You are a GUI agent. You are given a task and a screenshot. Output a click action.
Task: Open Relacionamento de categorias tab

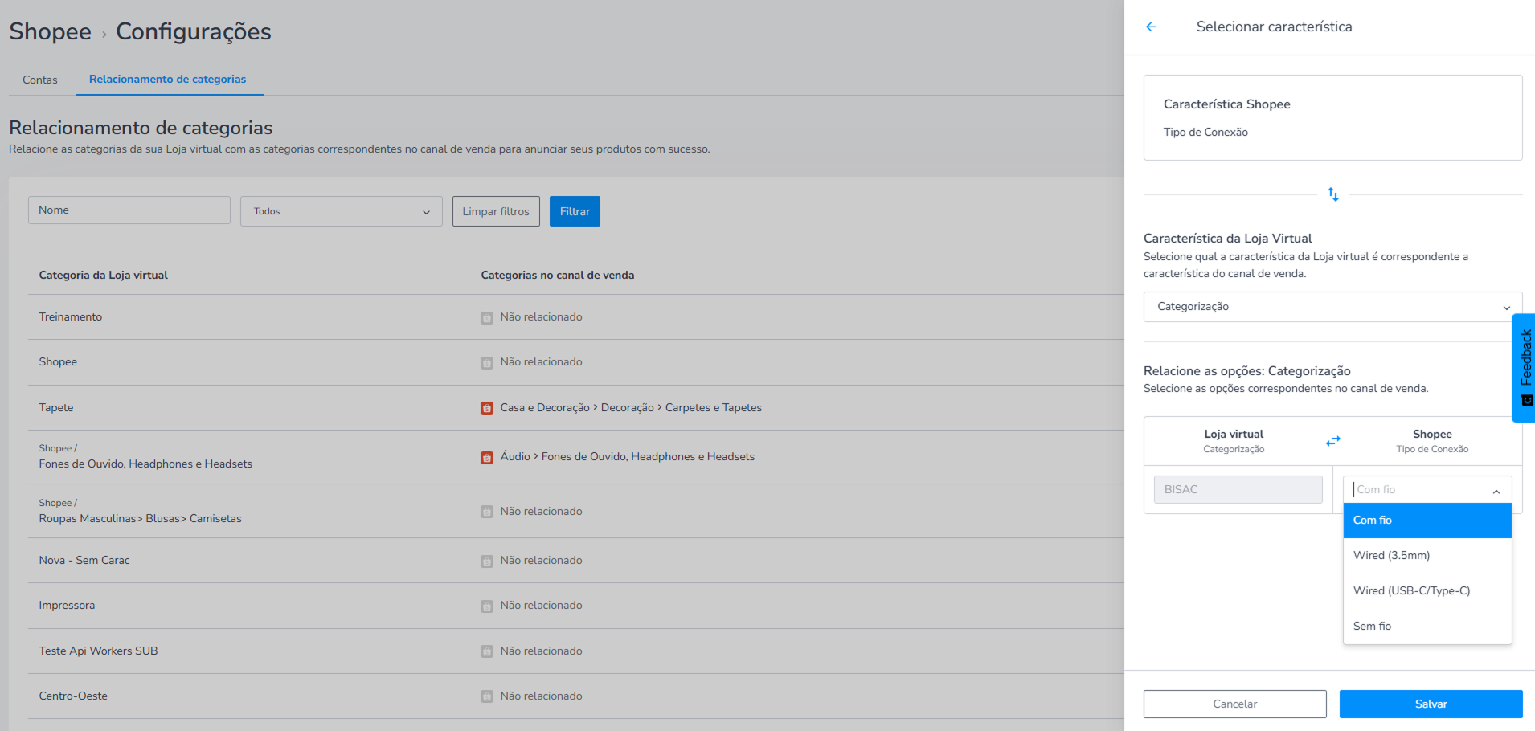pyautogui.click(x=168, y=79)
